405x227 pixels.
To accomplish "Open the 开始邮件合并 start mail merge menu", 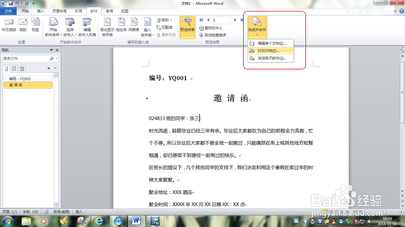I will point(53,27).
